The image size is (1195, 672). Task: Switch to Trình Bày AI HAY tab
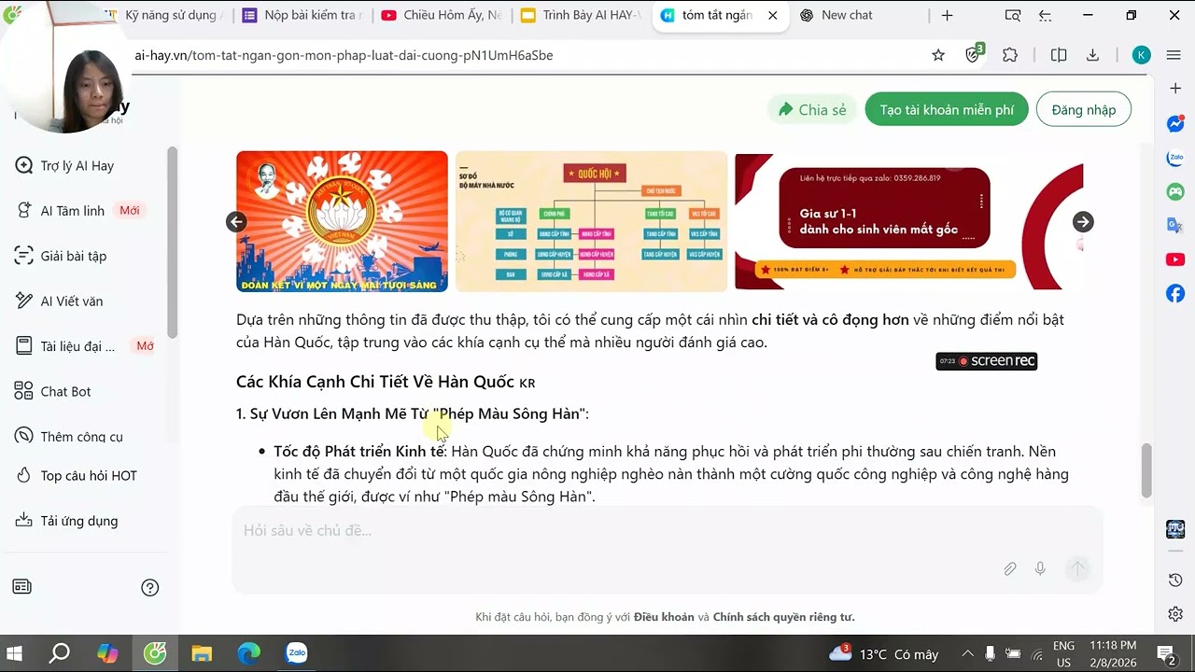pyautogui.click(x=581, y=15)
